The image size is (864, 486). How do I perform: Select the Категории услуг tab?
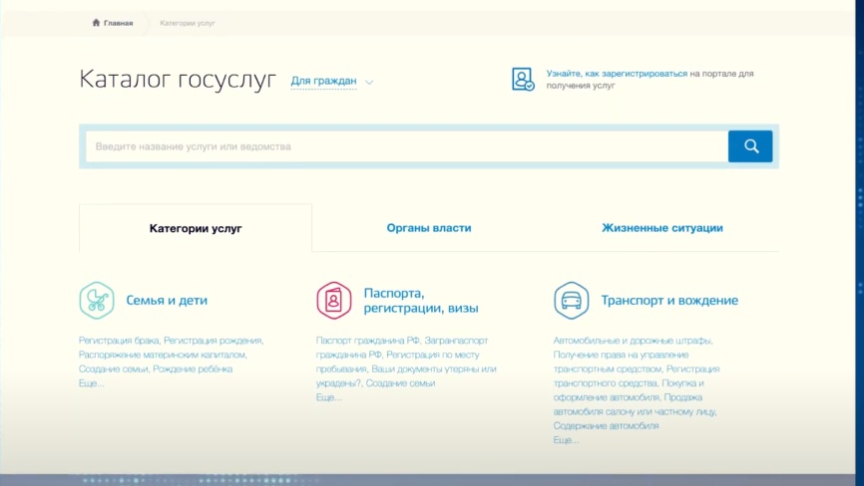tap(196, 228)
